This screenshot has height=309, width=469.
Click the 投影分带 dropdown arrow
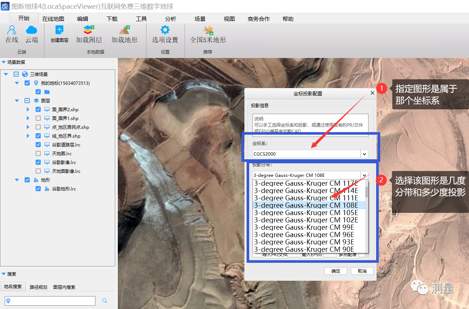pos(364,175)
